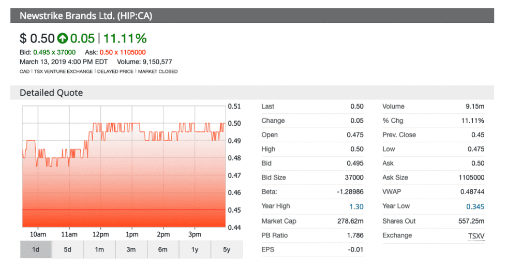Screen dimensions: 507x268
Task: Switch to the 6m chart view
Action: tap(163, 249)
